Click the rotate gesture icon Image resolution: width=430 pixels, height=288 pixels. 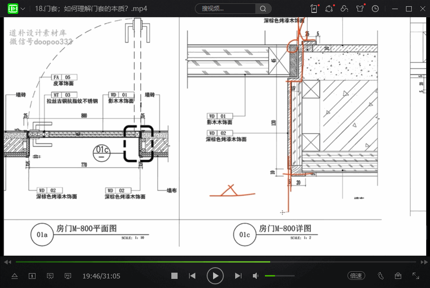point(381,276)
